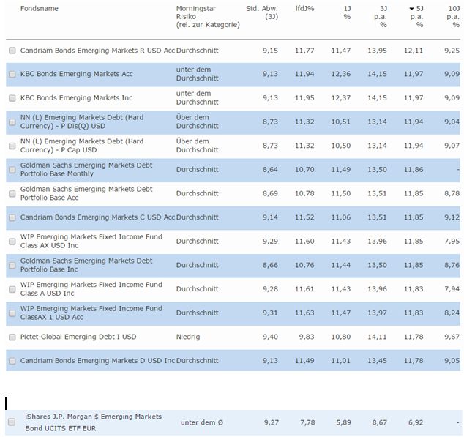The image size is (464, 437).
Task: Select the KBC Bonds Emerging Markets Acc checkbox
Action: click(x=12, y=74)
